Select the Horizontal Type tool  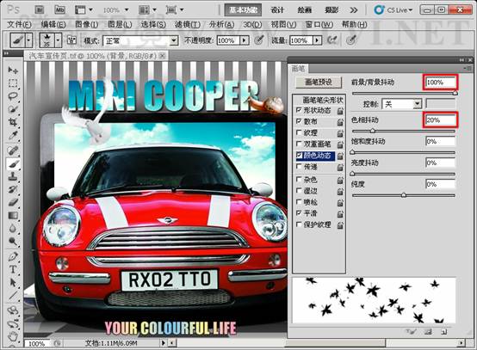point(13,269)
